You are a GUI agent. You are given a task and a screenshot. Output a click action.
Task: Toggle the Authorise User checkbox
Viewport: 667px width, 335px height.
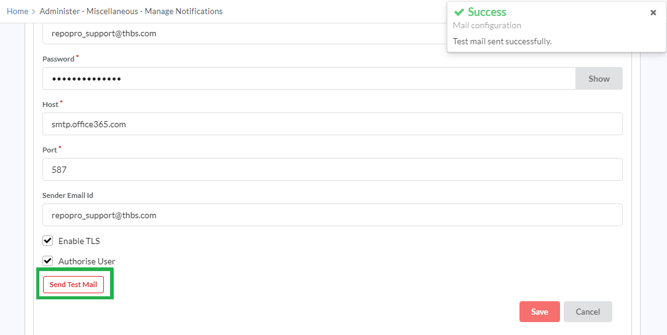[47, 261]
